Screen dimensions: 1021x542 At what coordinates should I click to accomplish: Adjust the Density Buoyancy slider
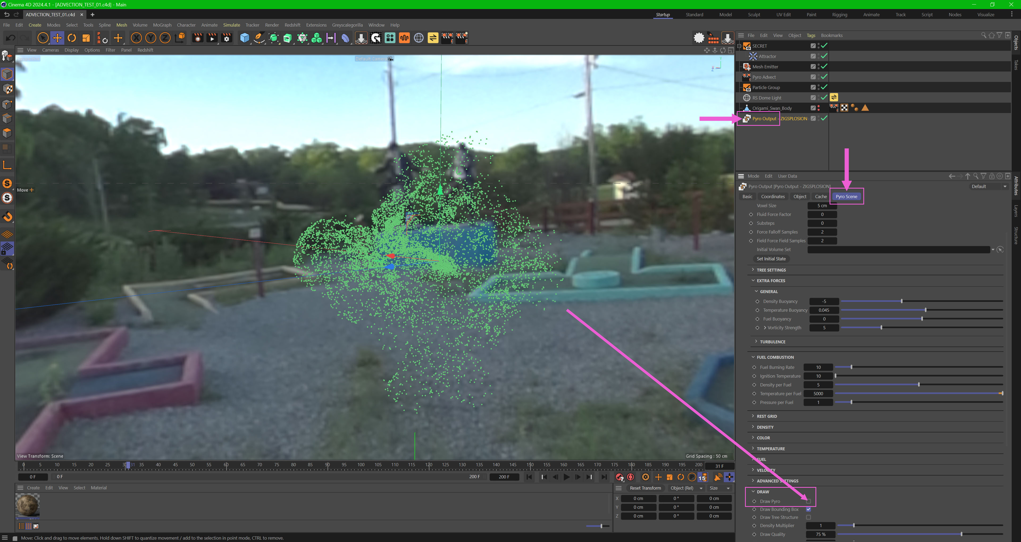(x=902, y=301)
